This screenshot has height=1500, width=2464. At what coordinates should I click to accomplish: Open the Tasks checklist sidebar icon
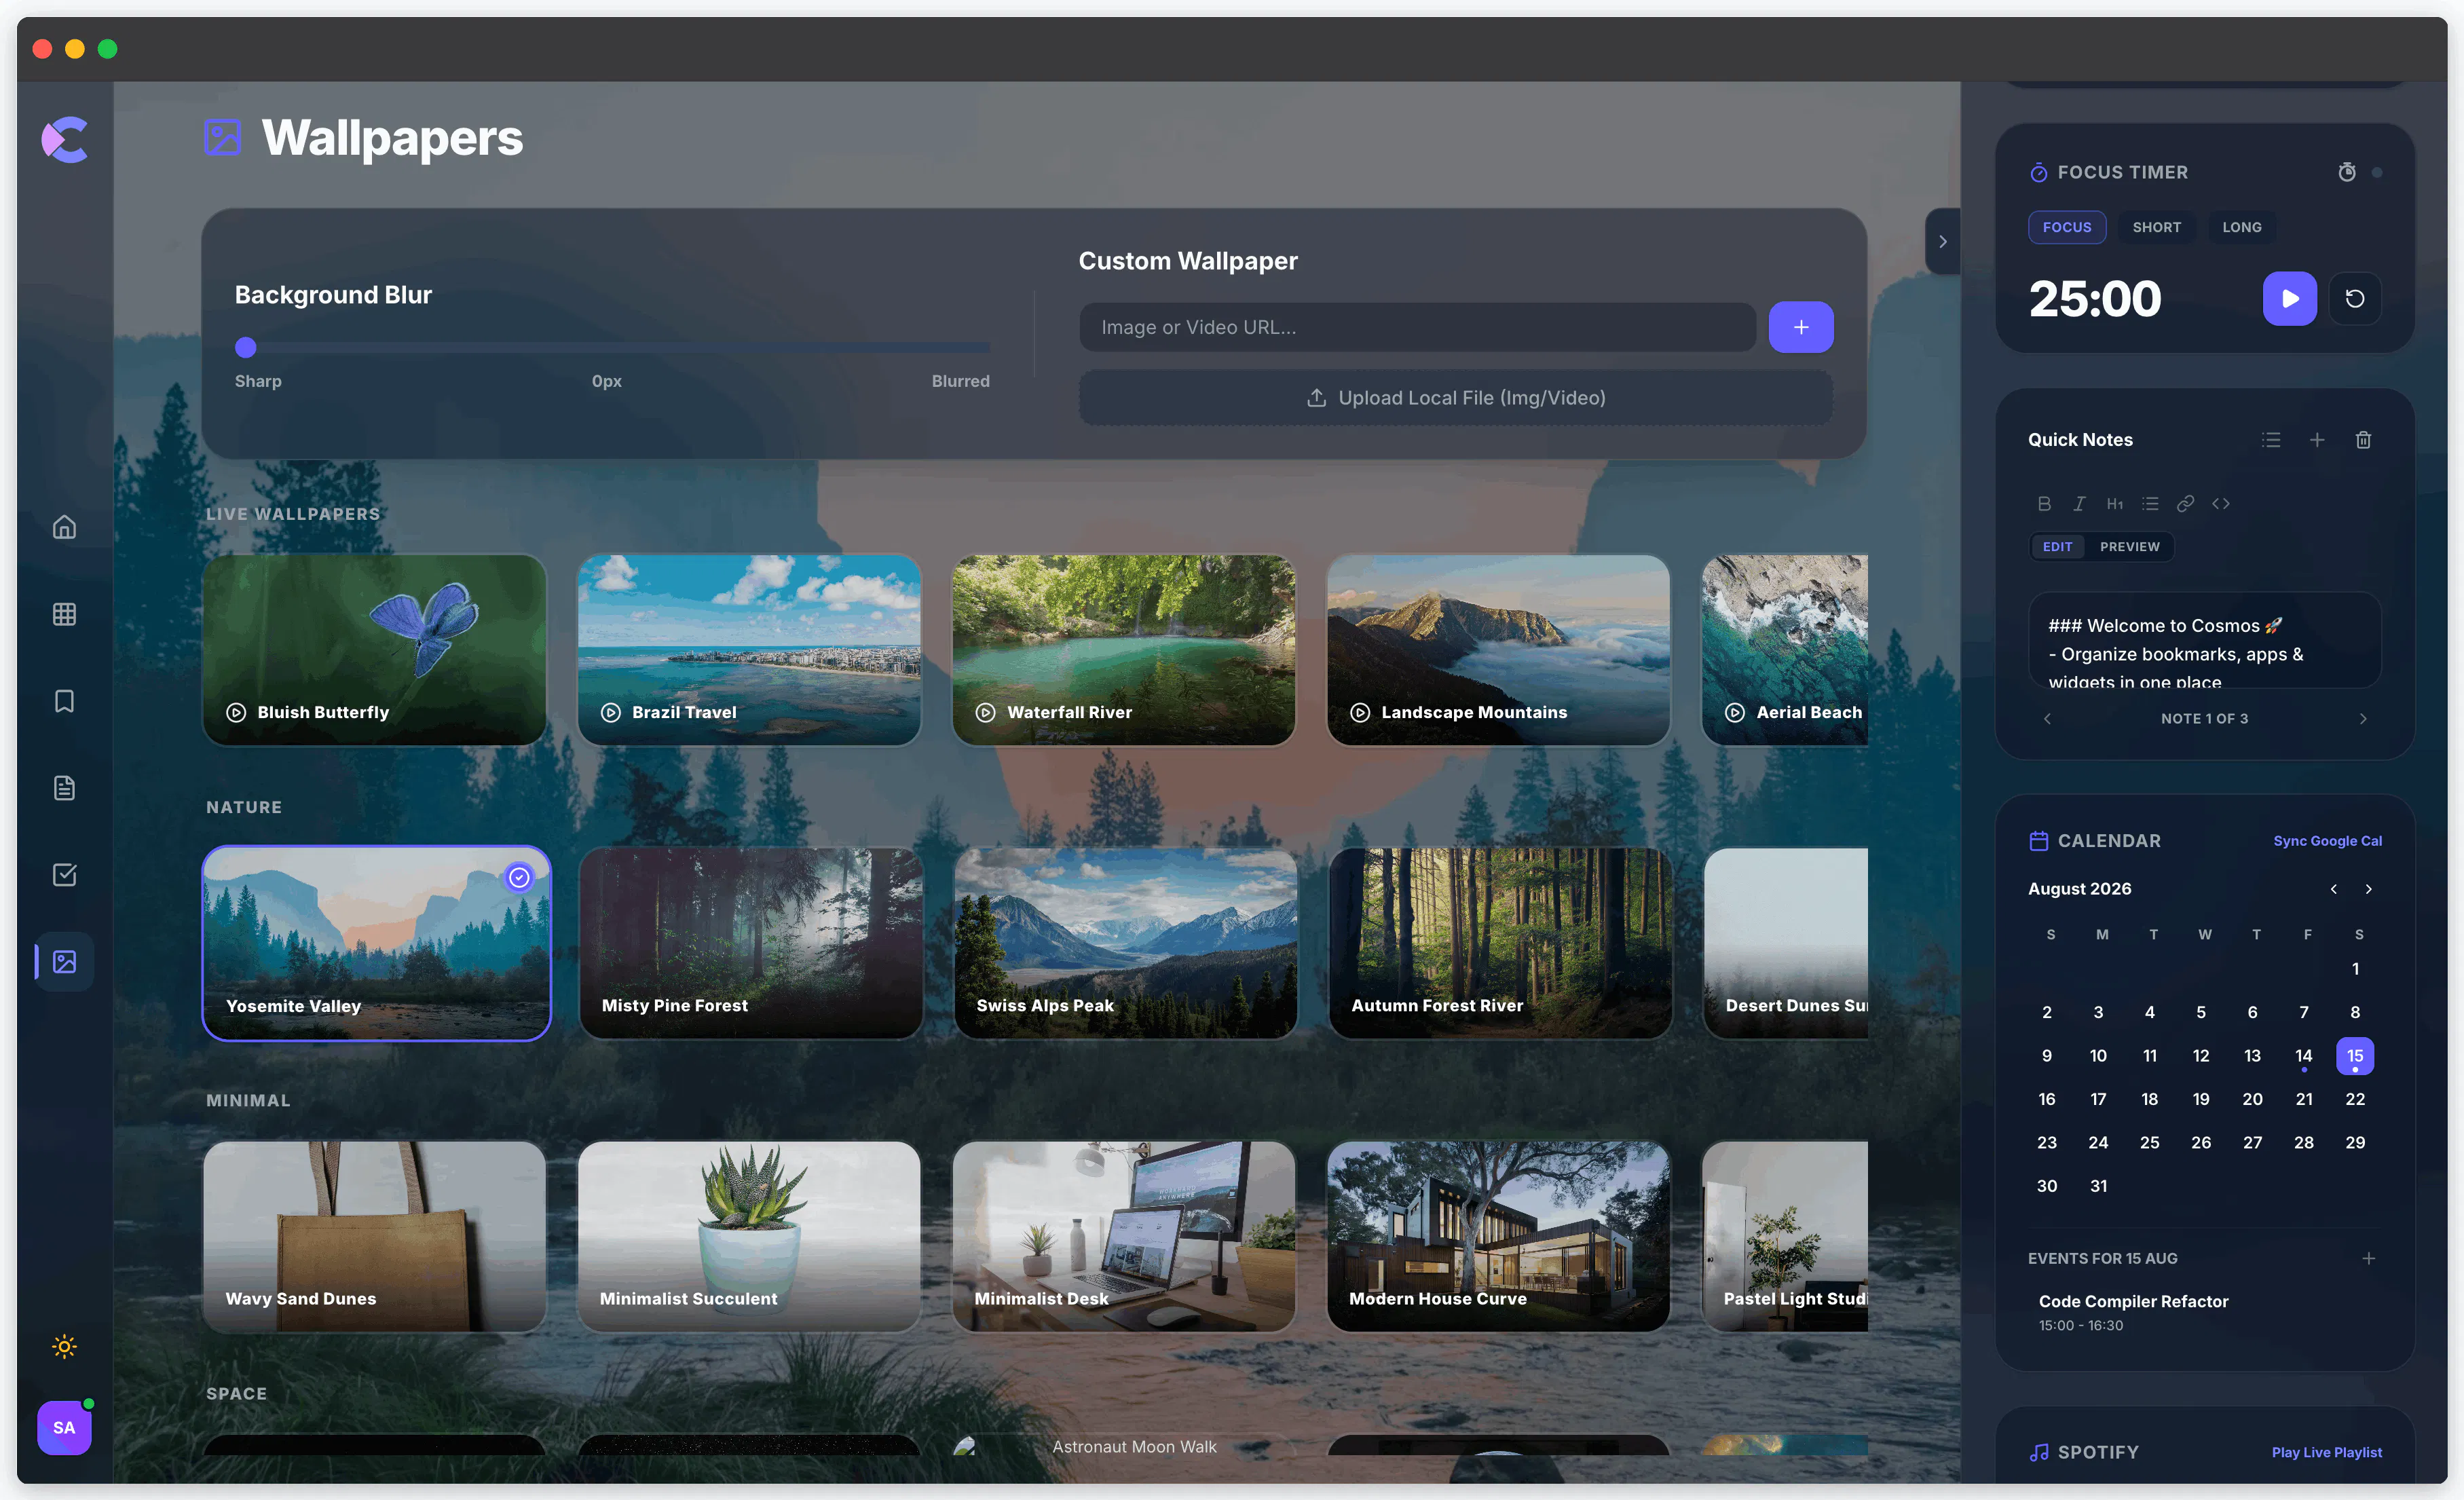64,875
